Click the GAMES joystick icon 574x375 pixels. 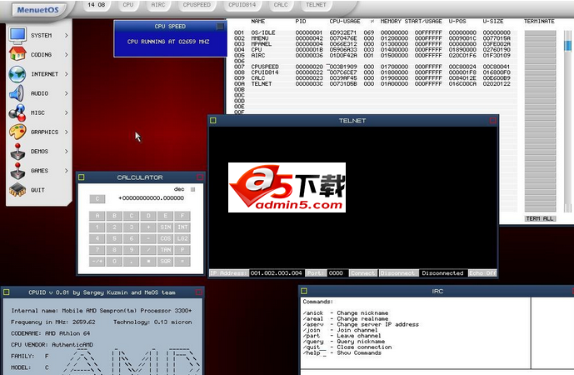point(17,171)
